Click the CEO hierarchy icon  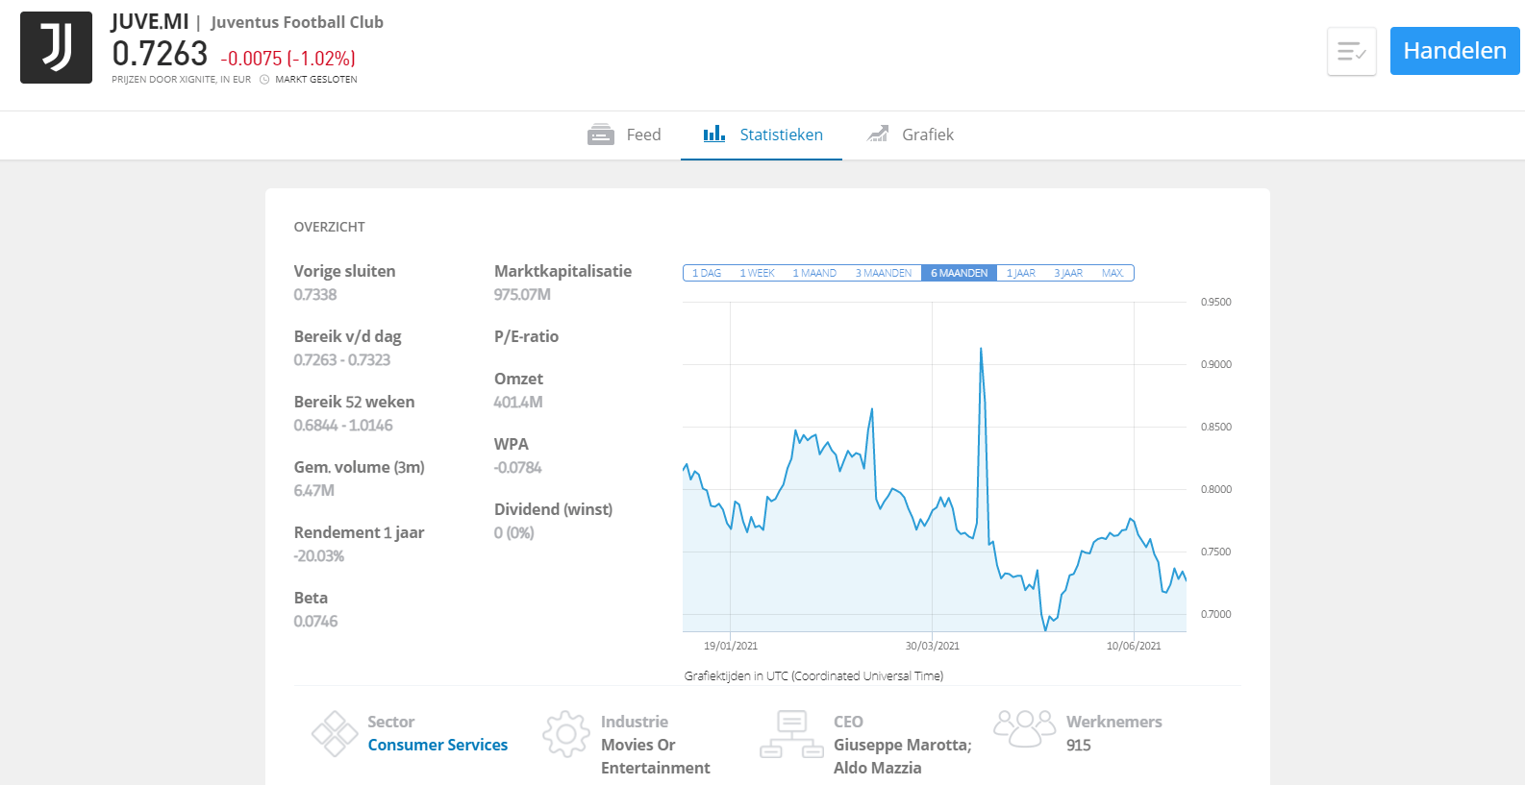792,734
